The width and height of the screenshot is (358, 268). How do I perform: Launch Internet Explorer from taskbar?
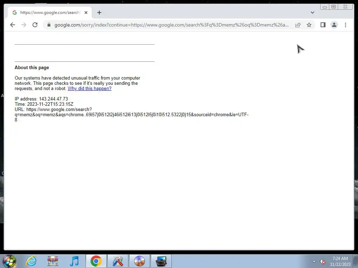[31, 261]
